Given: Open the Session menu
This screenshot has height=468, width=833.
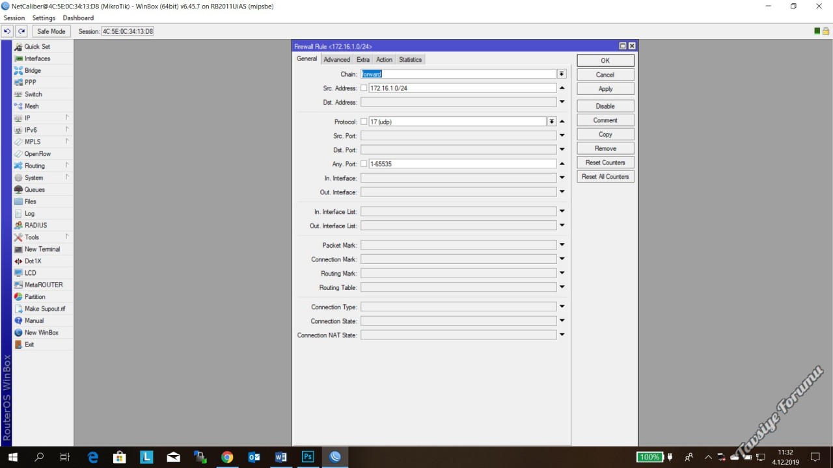Looking at the screenshot, I should click(x=14, y=18).
